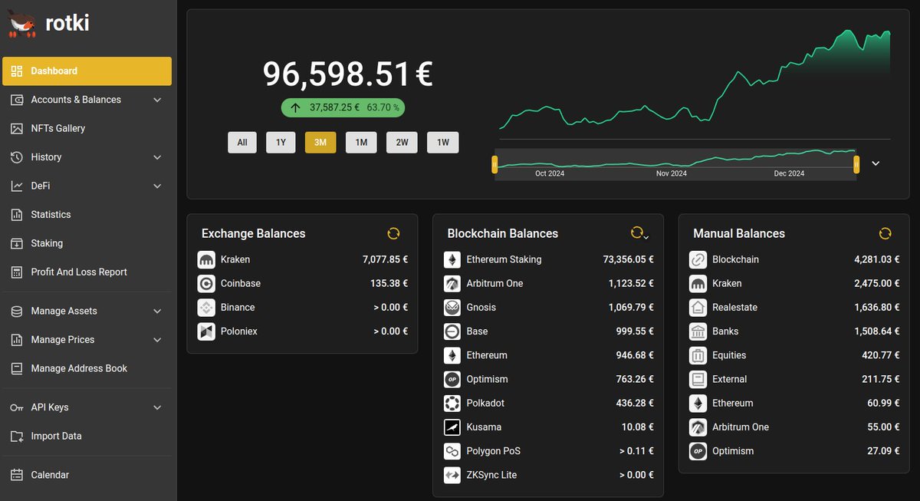Screen dimensions: 920x501
Task: Select the All timeframe button
Action: point(242,143)
